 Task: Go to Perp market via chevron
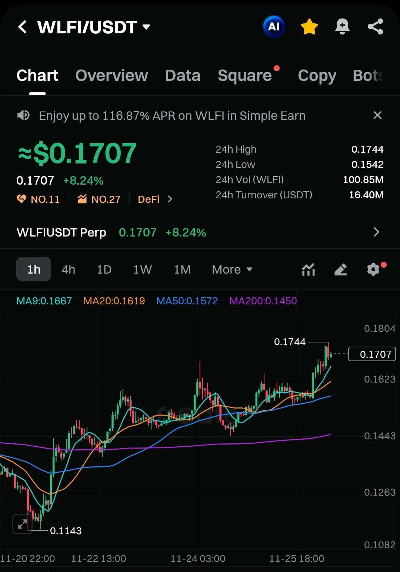click(x=376, y=232)
